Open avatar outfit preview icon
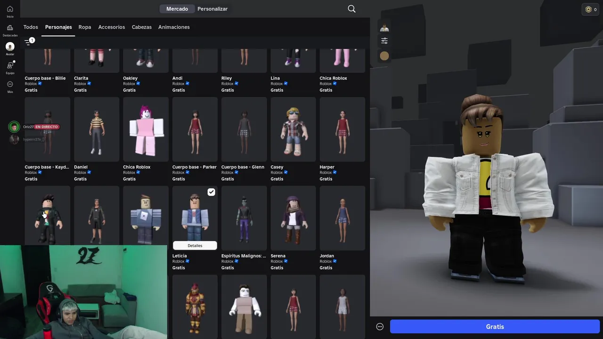This screenshot has height=339, width=603. click(x=384, y=27)
